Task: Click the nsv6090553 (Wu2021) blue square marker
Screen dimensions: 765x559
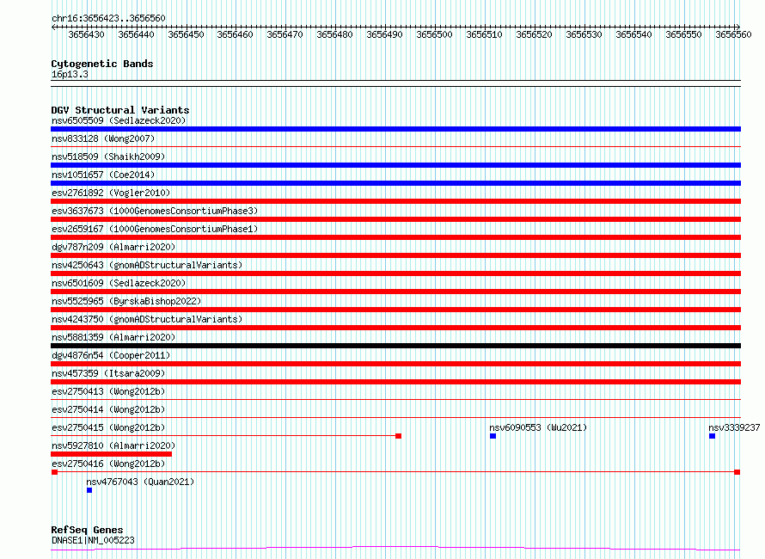Action: pos(493,436)
